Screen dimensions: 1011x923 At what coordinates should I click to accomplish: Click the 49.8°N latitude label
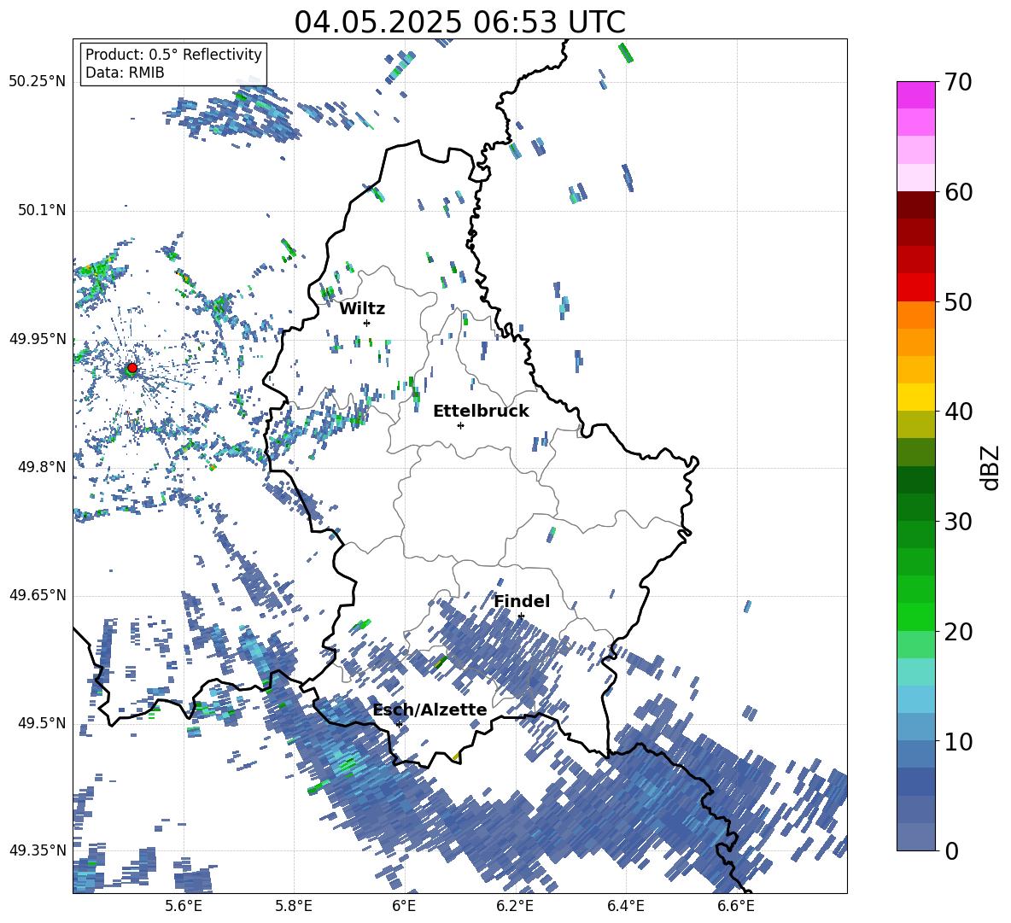pos(41,466)
